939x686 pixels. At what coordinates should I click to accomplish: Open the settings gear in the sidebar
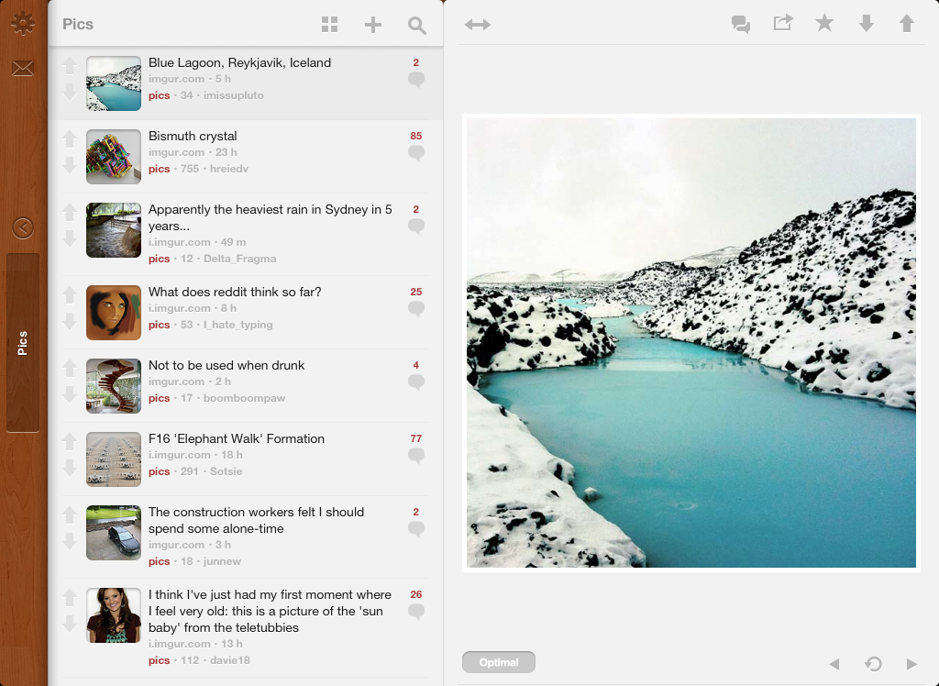(23, 24)
